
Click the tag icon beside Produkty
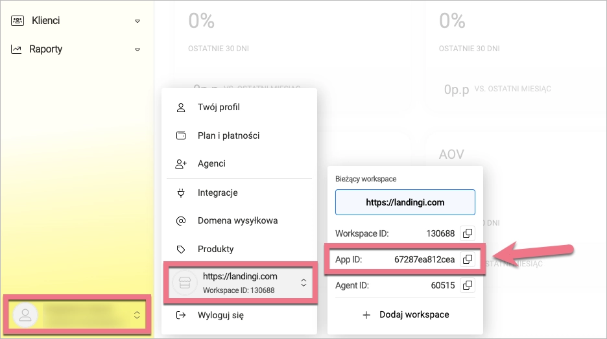pyautogui.click(x=181, y=249)
